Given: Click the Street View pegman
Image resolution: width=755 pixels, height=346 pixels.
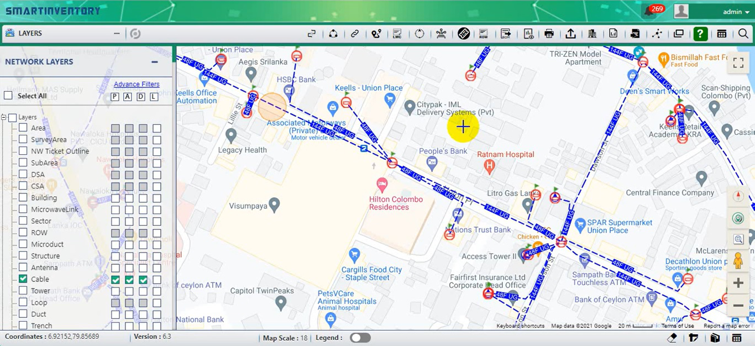Looking at the screenshot, I should (738, 260).
